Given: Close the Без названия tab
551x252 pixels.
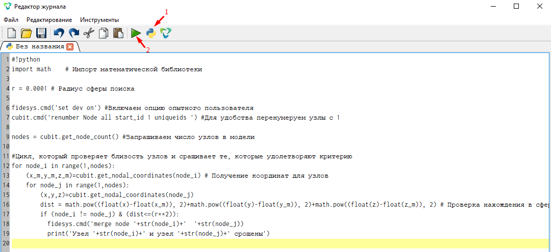Looking at the screenshot, I should coord(69,47).
